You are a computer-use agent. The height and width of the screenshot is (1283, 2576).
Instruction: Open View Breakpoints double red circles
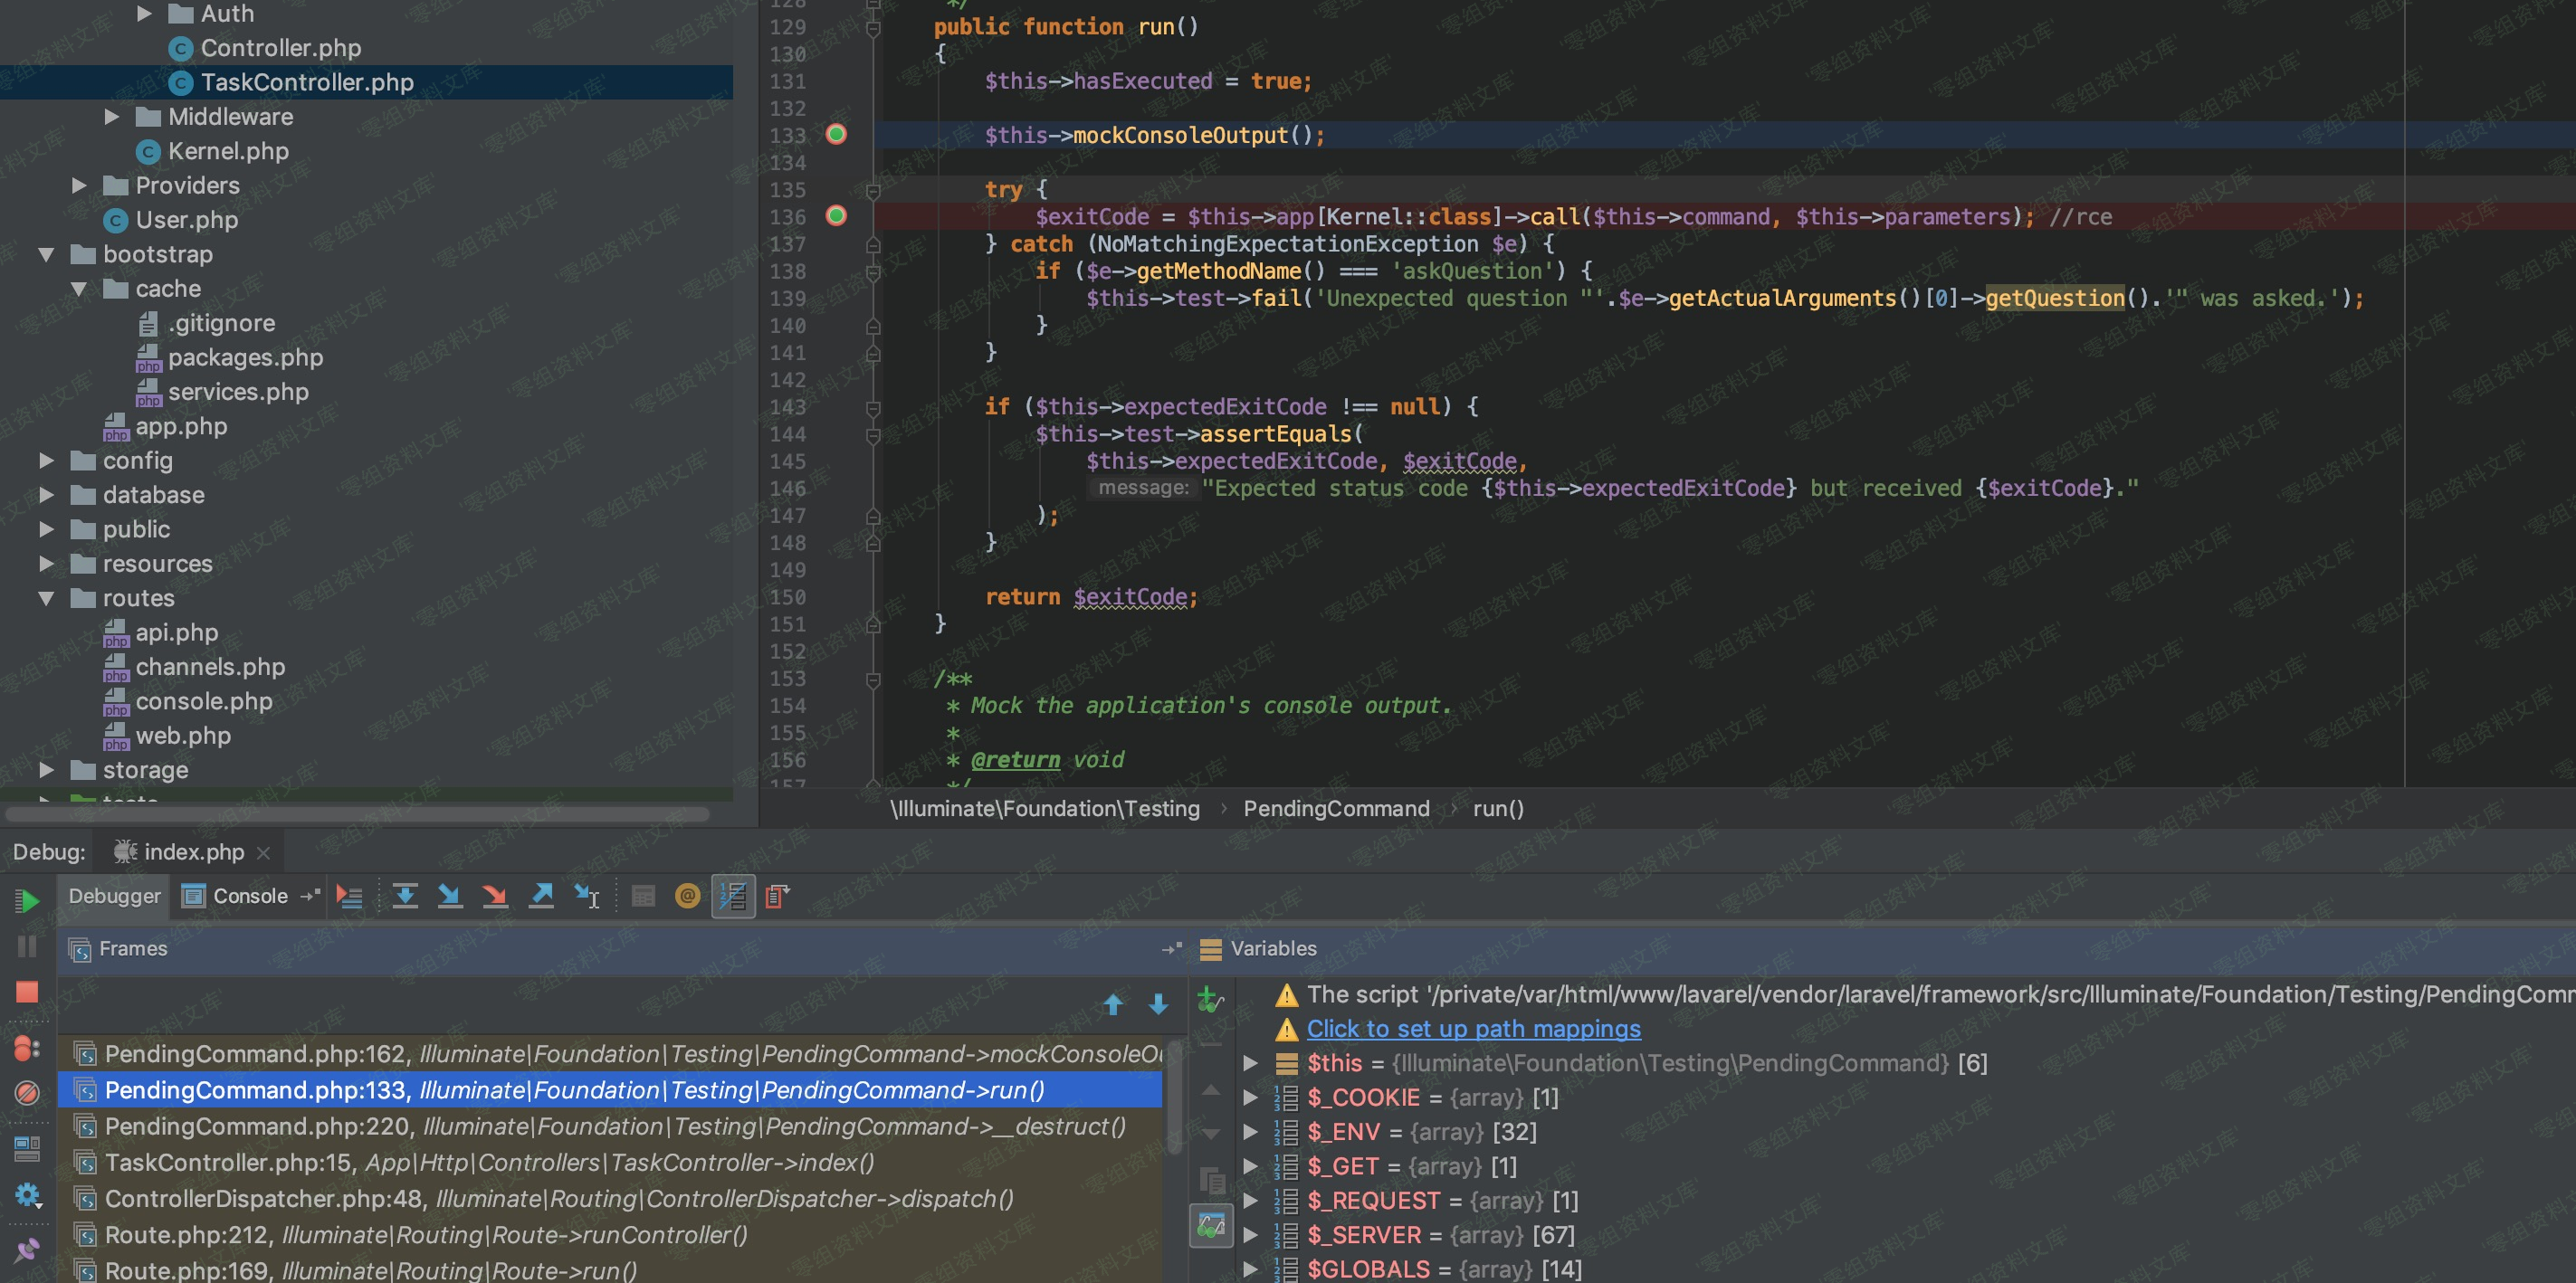27,1048
